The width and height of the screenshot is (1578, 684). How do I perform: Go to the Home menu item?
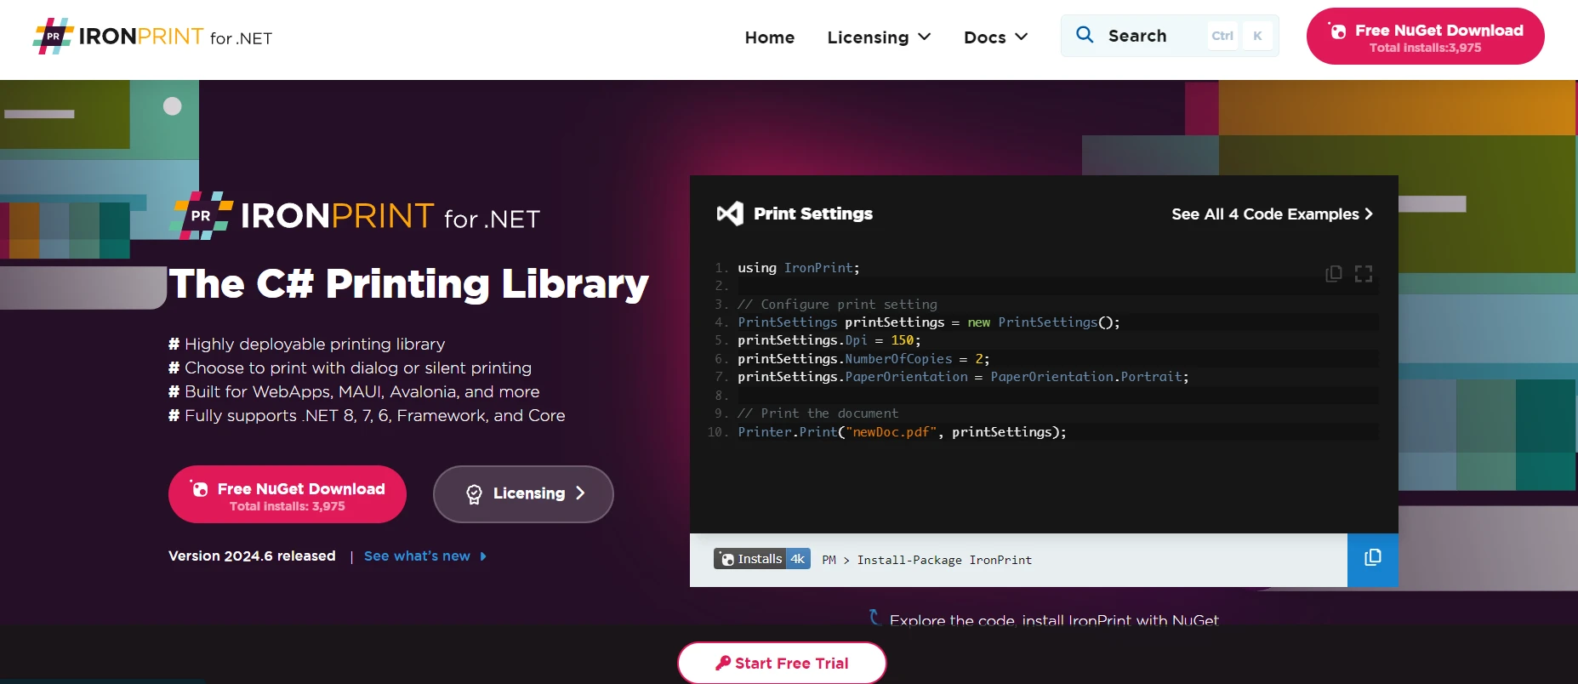pyautogui.click(x=769, y=37)
